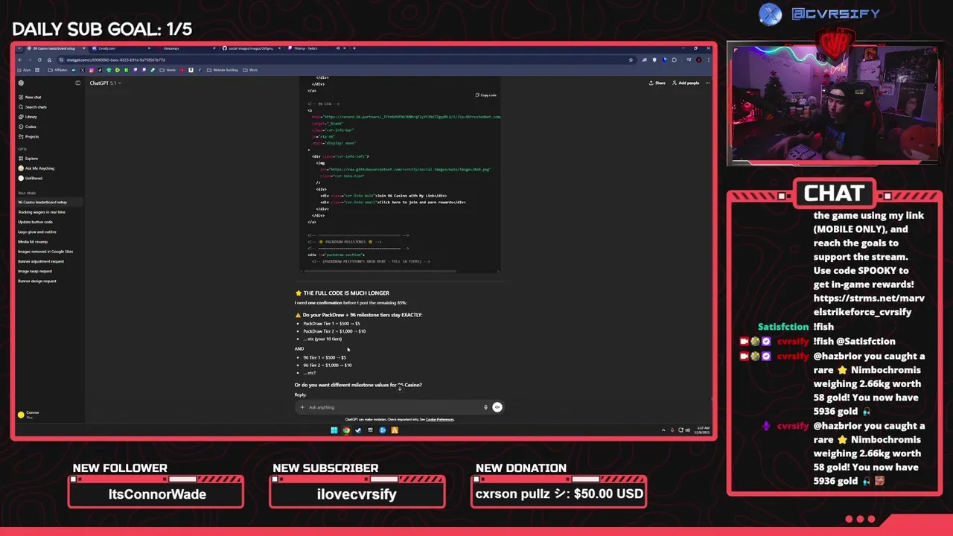Open chat Media kit revamp
The width and height of the screenshot is (953, 536).
[33, 241]
